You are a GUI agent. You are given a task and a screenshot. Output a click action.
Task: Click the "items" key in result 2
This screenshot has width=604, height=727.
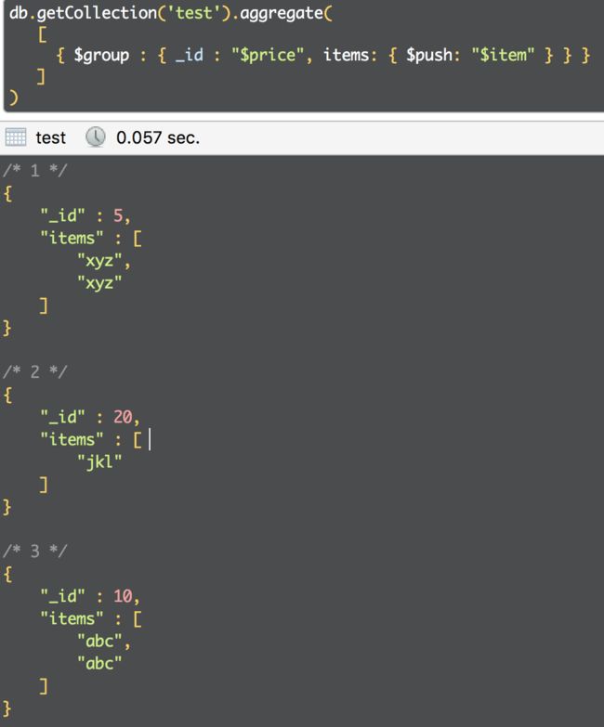72,439
